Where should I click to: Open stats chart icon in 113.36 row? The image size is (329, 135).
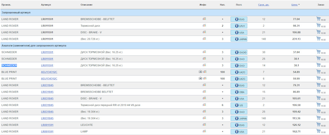[x=204, y=118]
